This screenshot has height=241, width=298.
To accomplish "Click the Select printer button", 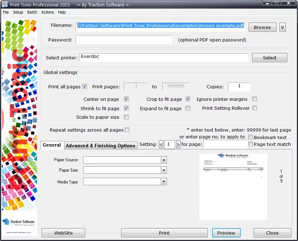I will click(x=269, y=58).
